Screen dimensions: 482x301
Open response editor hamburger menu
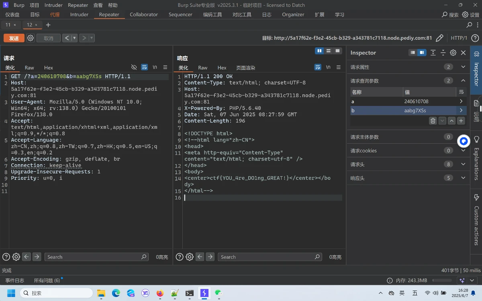point(339,67)
